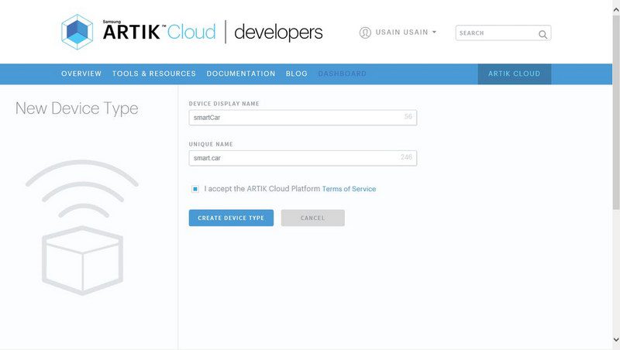Click the ARTIK CLOUD navigation button
The height and width of the screenshot is (350, 620).
515,74
